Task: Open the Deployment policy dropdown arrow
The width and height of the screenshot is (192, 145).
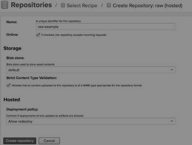Action: [172, 121]
